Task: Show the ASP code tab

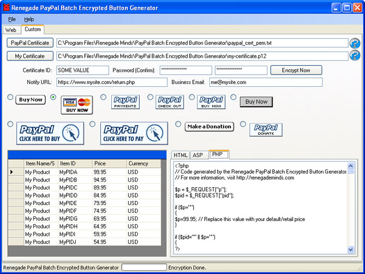Action: 198,155
